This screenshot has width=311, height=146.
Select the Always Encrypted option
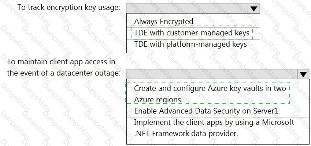pyautogui.click(x=163, y=22)
